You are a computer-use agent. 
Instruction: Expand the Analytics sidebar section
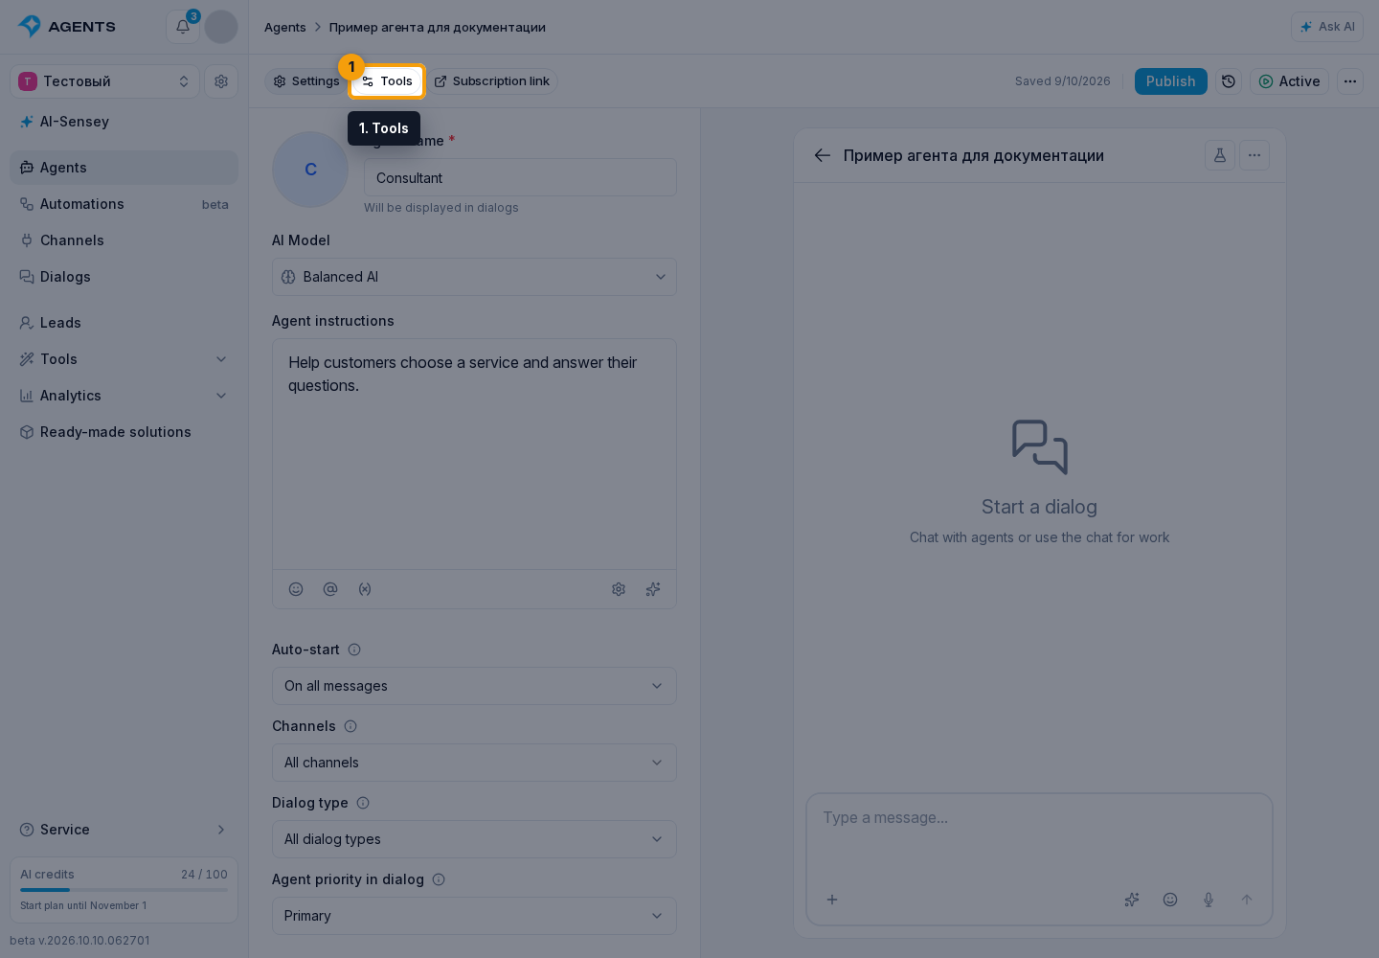124,396
